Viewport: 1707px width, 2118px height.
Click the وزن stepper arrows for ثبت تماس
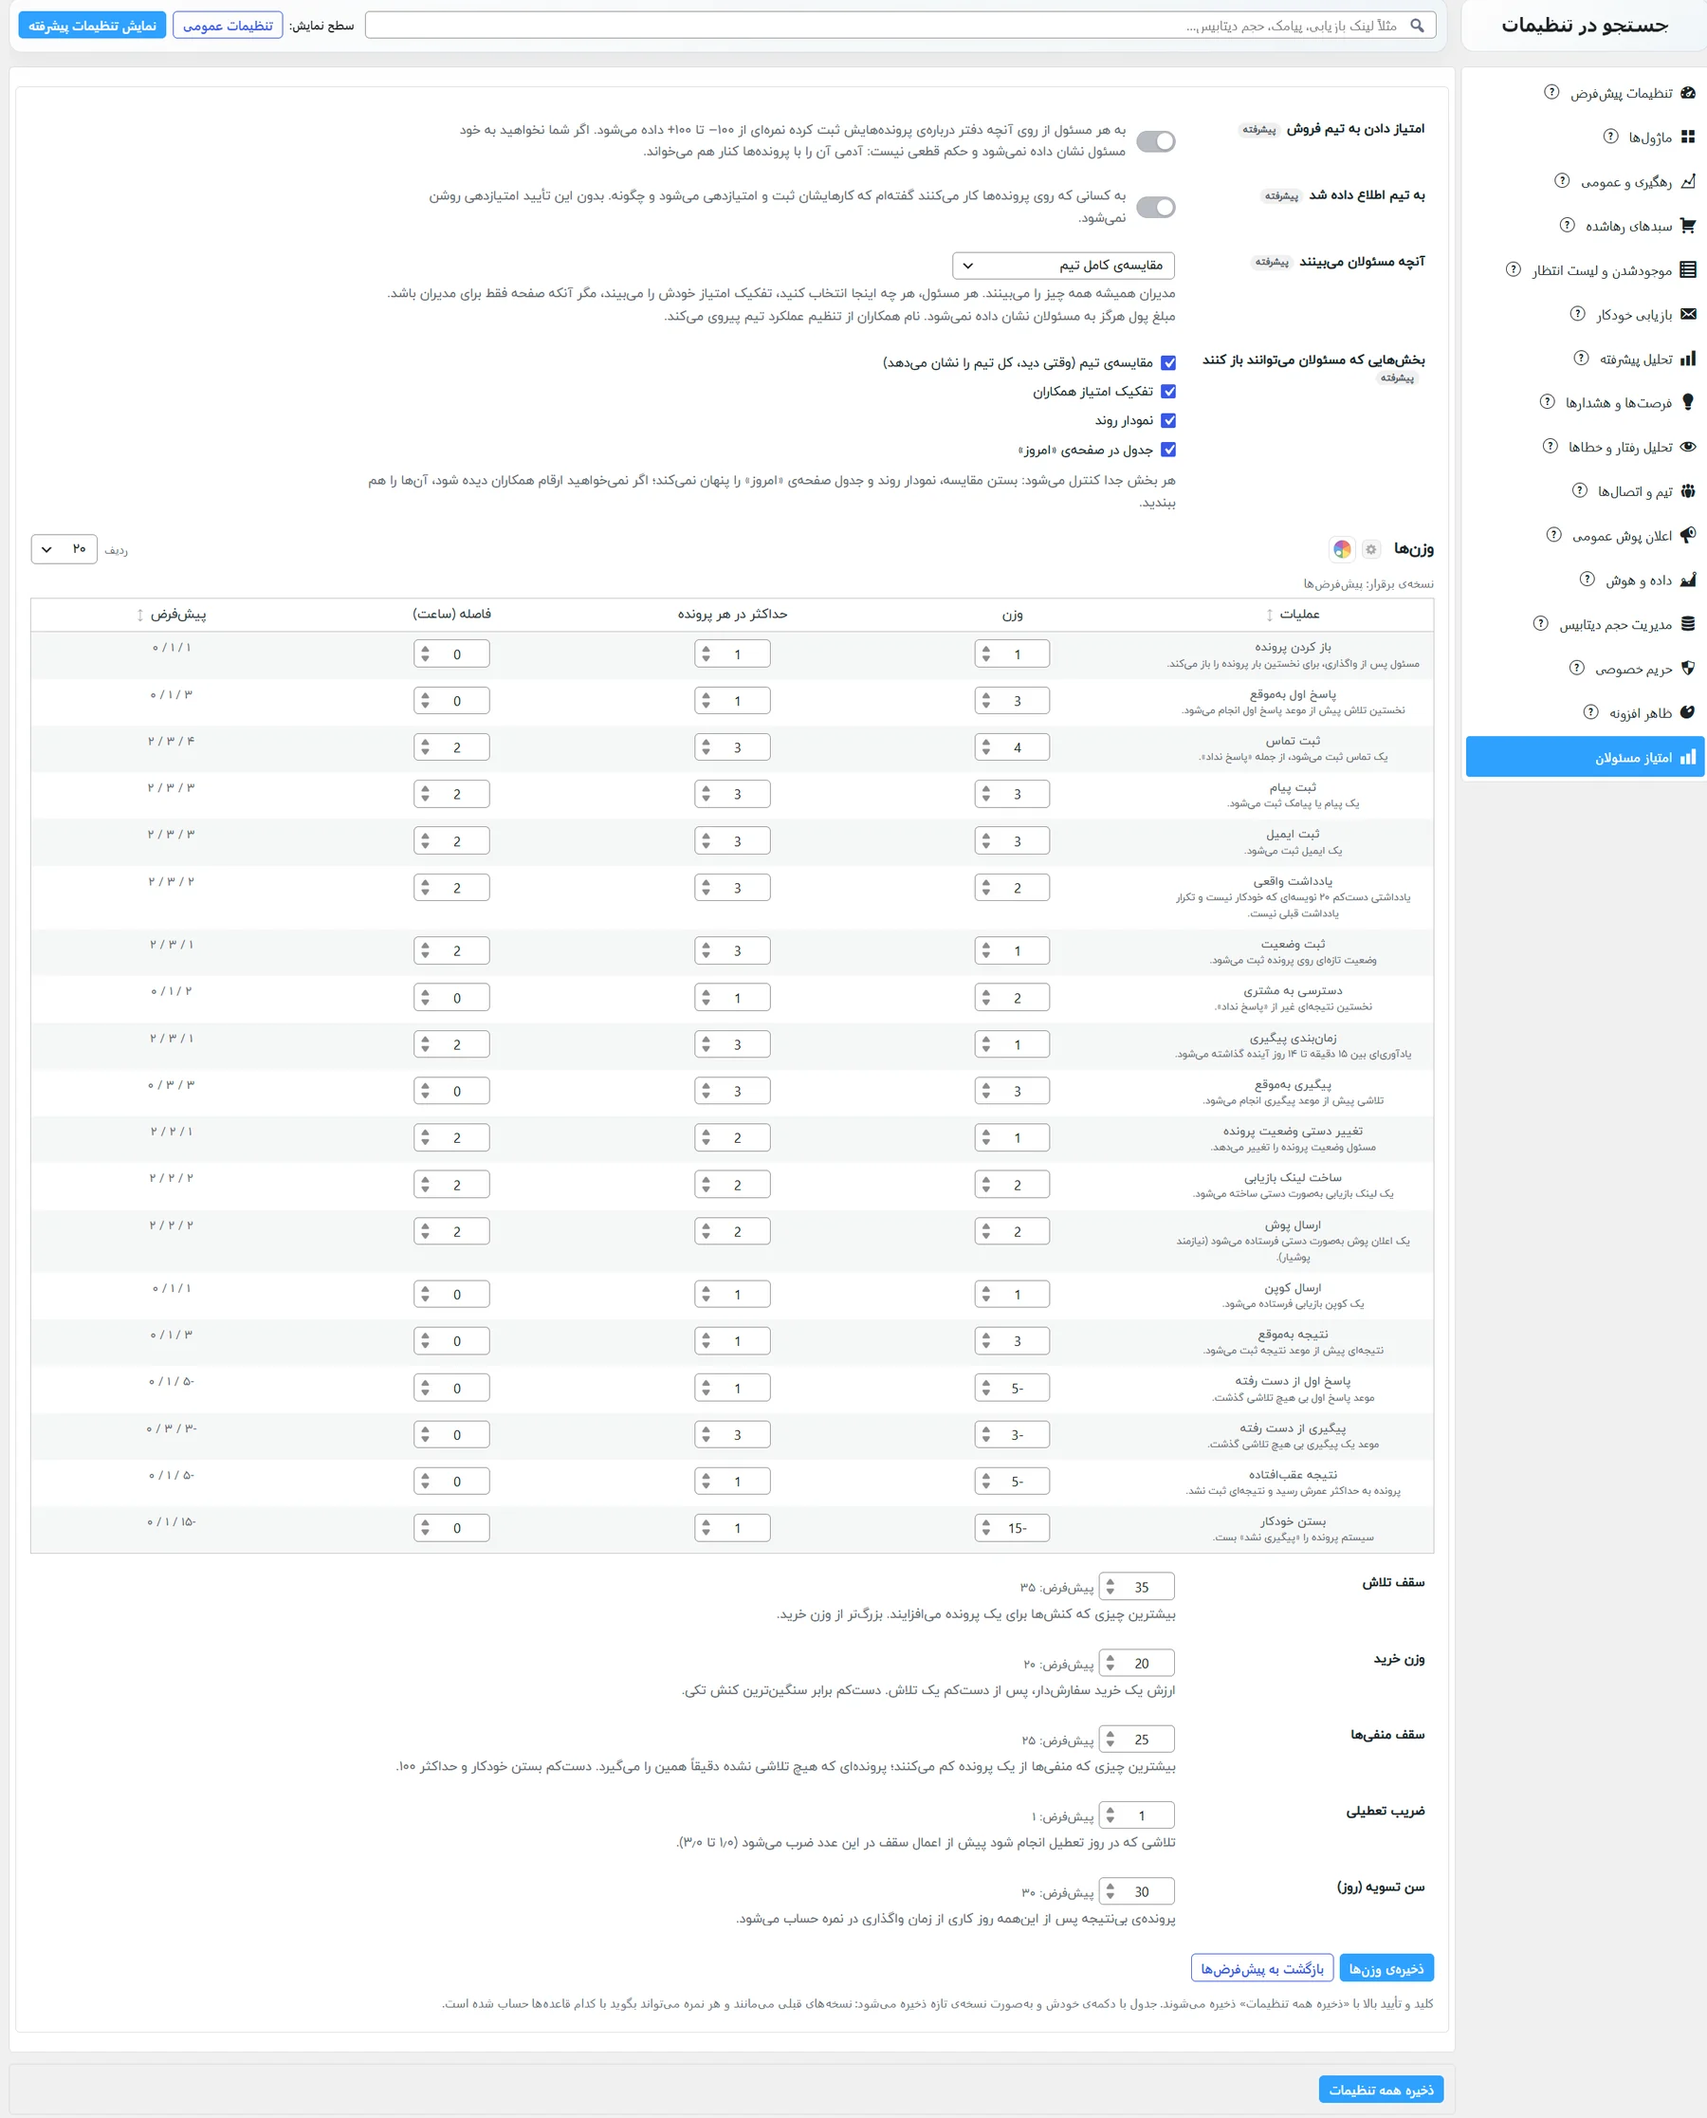986,748
